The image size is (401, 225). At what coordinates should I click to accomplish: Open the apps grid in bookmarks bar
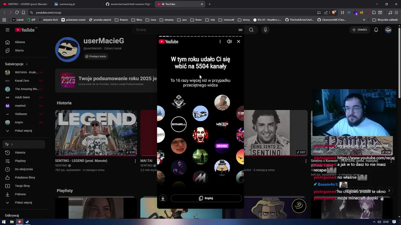[x=4, y=20]
